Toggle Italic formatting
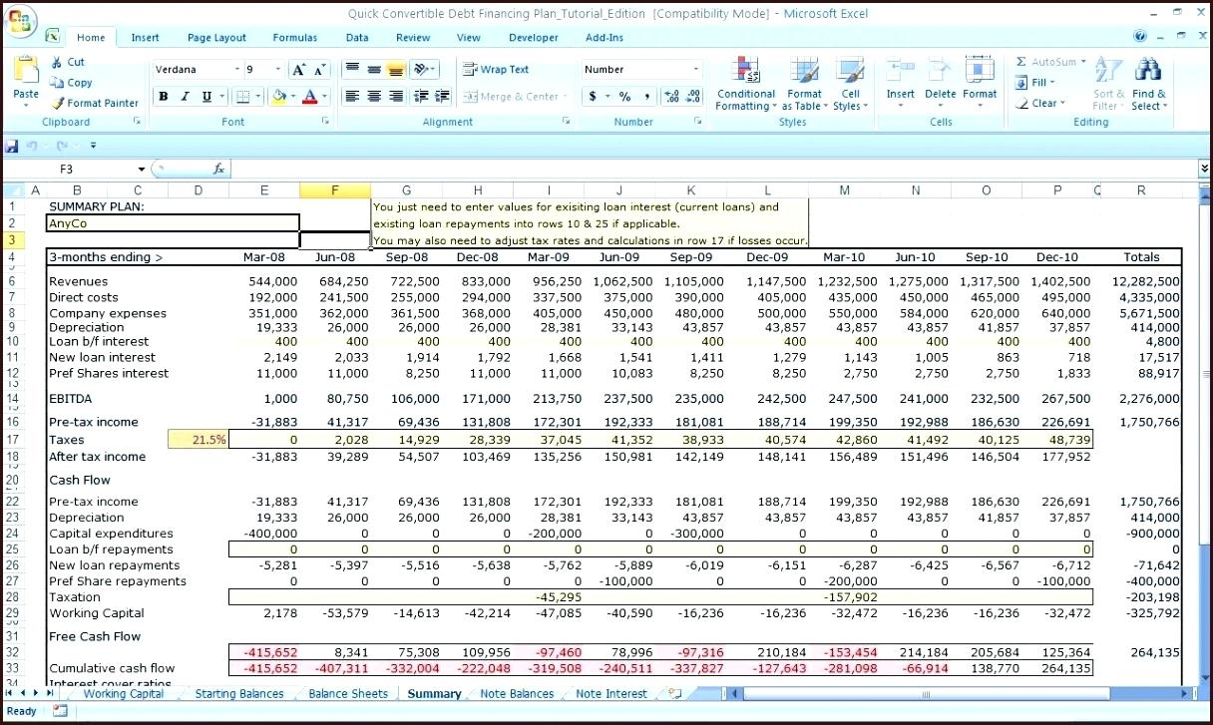The width and height of the screenshot is (1213, 725). (186, 97)
